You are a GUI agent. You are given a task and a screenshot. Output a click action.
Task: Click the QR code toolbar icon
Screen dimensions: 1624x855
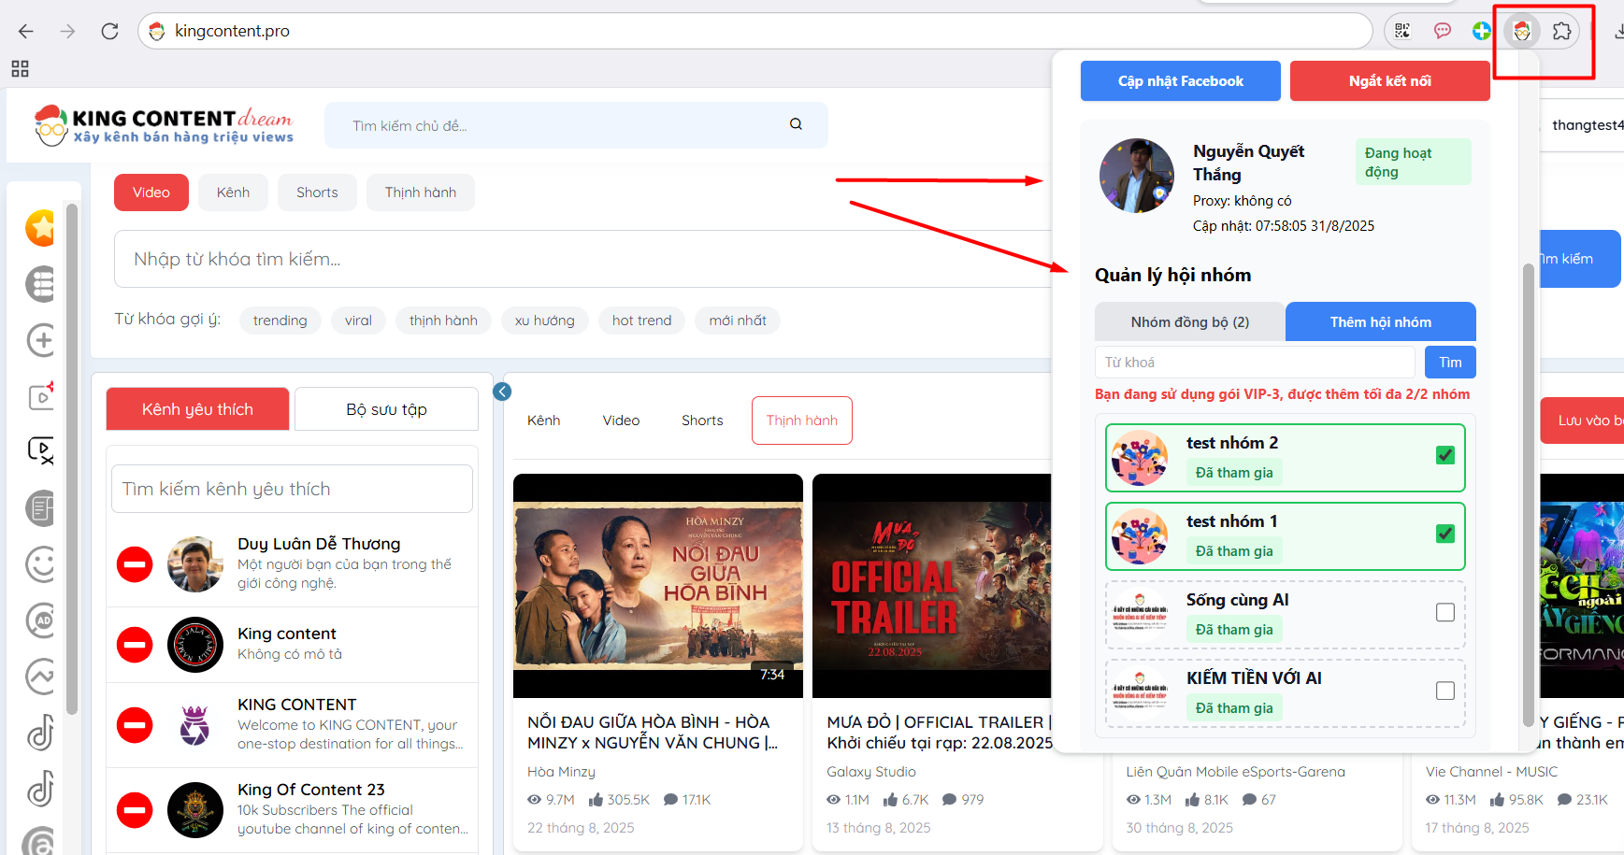pos(1401,31)
